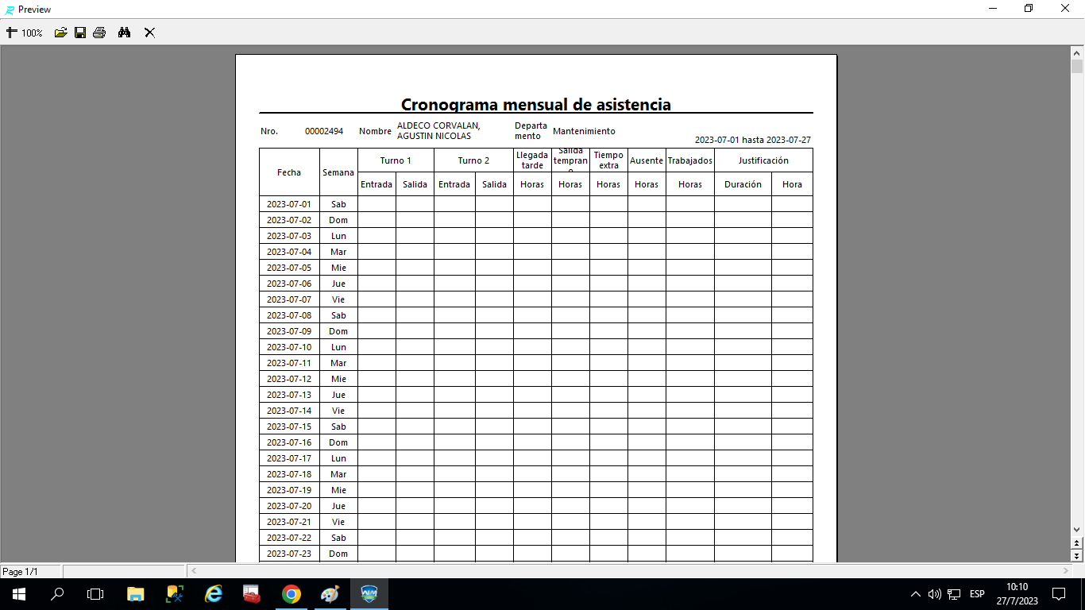
Task: Click the Tiempo extra header
Action: pyautogui.click(x=608, y=160)
